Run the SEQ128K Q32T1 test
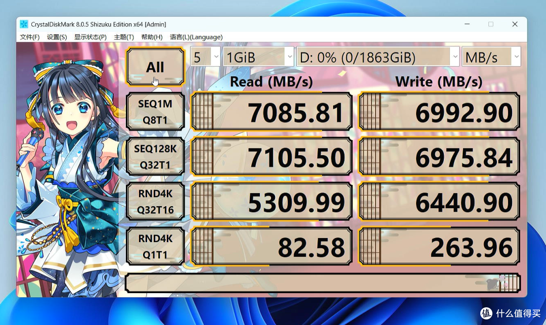Screen dimensions: 546x325 click(155, 156)
